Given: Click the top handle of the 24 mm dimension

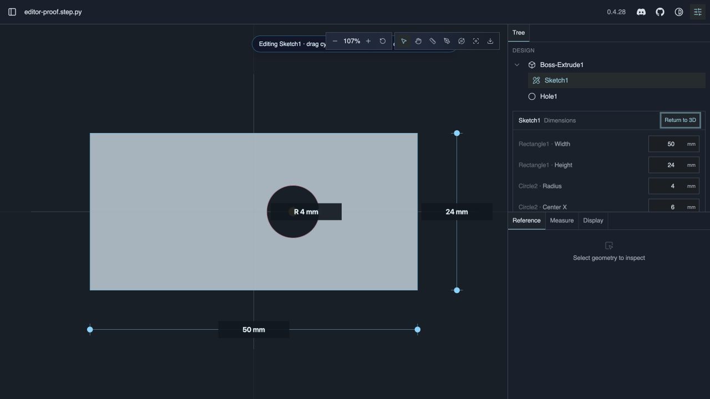Looking at the screenshot, I should pyautogui.click(x=457, y=133).
